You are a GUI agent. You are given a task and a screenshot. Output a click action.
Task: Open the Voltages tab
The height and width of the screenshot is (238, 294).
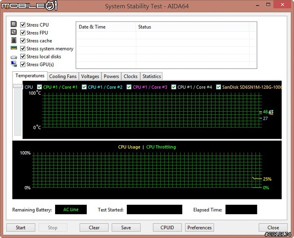pos(90,76)
